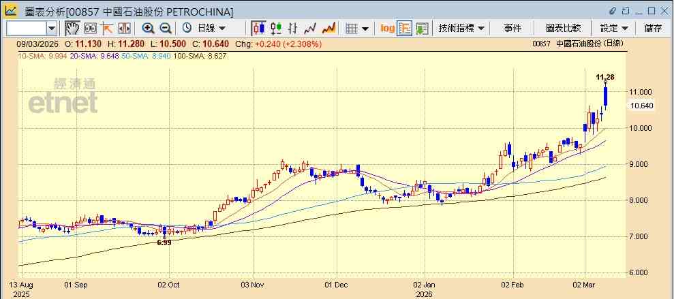This screenshot has height=299, width=674.
Task: Open the 事件 events button
Action: [512, 29]
